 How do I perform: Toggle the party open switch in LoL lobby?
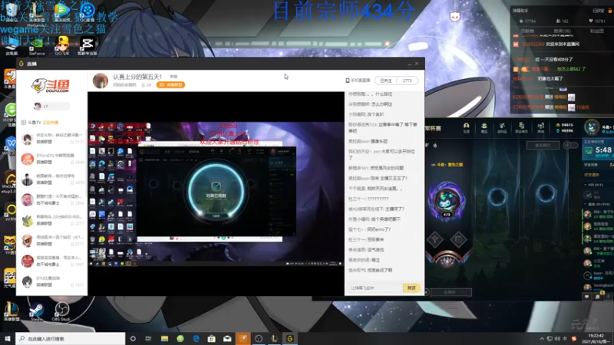(x=570, y=145)
